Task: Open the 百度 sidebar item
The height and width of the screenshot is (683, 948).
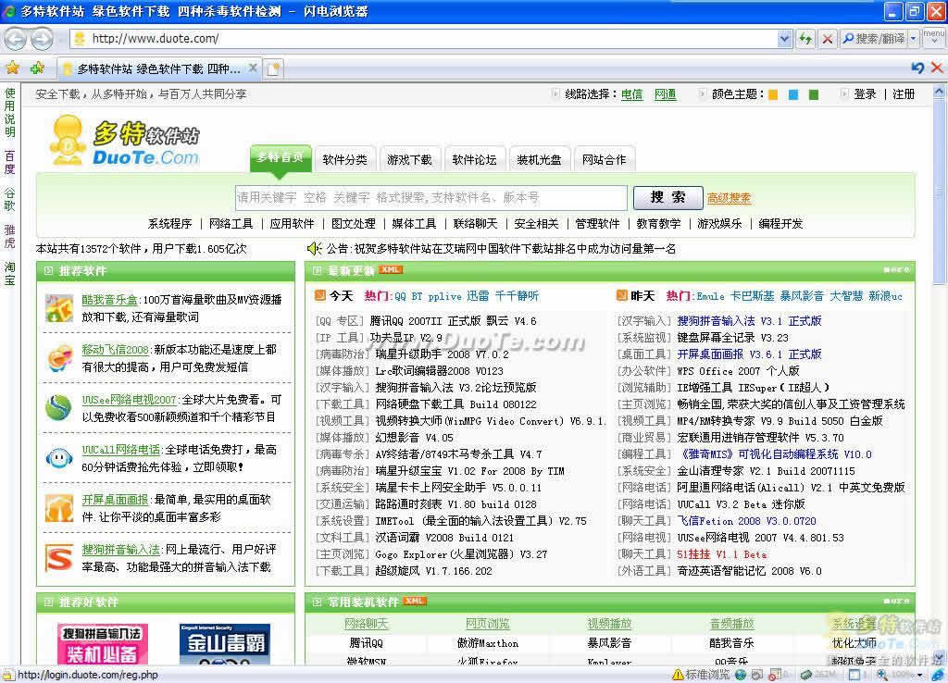Action: tap(9, 163)
